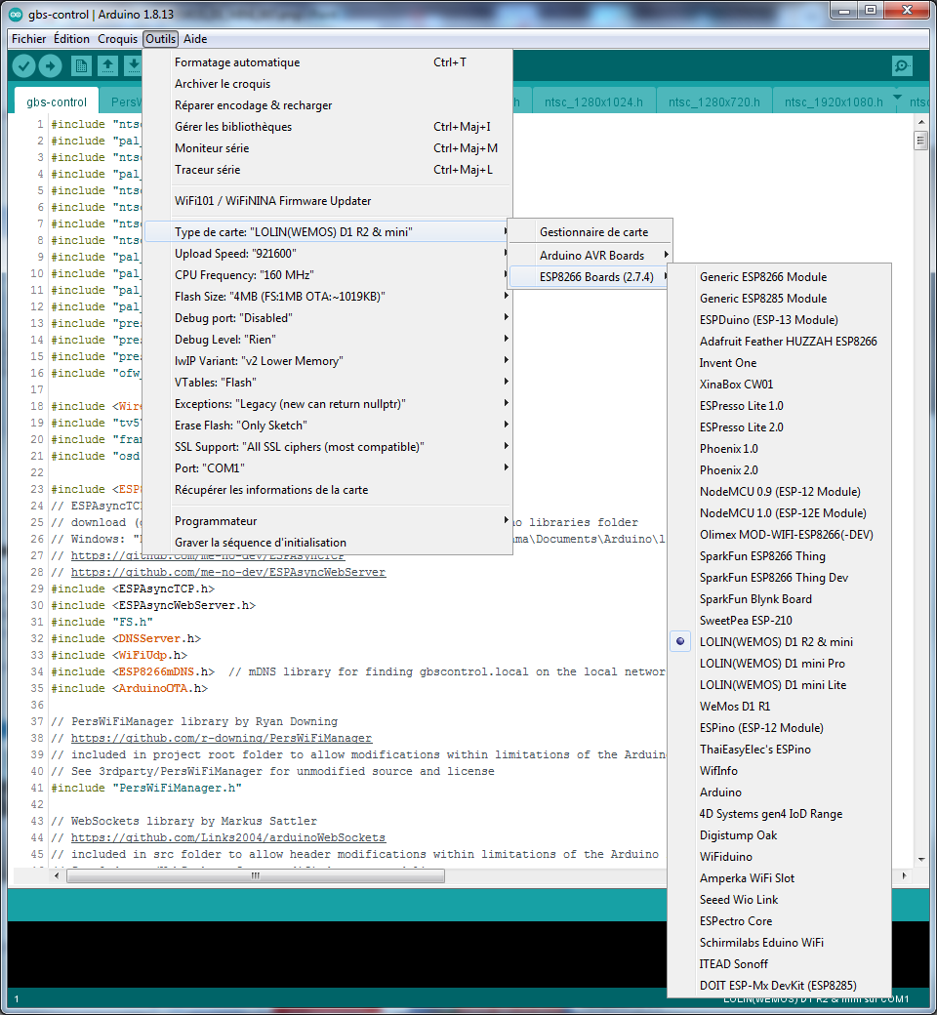
Task: Select LOLIN(WEMOS) D1 mini Pro board
Action: pyautogui.click(x=780, y=663)
